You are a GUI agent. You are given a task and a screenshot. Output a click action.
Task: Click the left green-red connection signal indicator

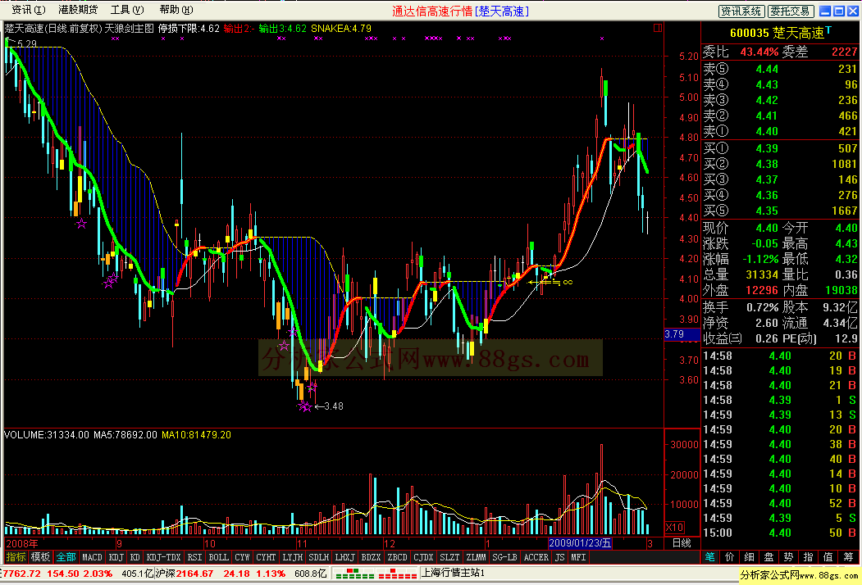click(354, 574)
